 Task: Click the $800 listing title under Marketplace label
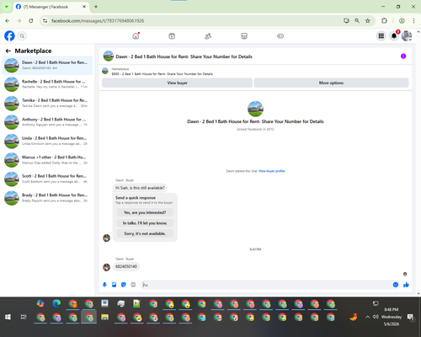coord(163,74)
